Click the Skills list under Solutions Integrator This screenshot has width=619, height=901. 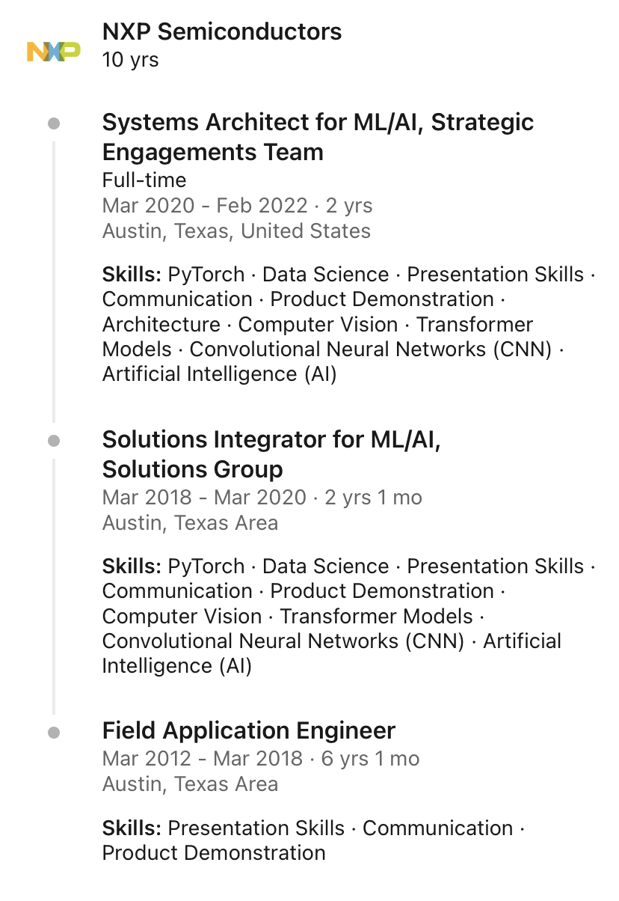click(348, 616)
